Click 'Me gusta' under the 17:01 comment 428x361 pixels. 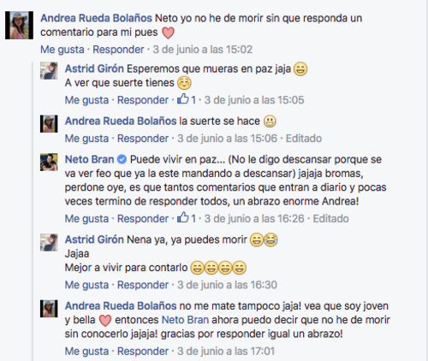point(86,351)
